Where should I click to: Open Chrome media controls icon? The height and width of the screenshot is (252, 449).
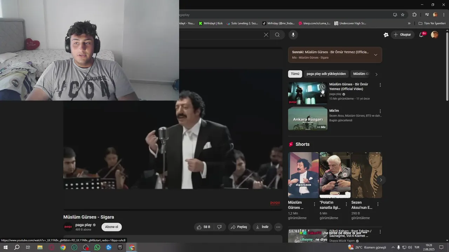427,15
